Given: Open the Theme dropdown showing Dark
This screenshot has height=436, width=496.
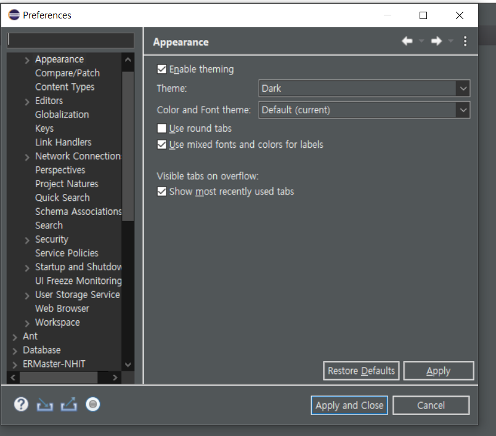Looking at the screenshot, I should pyautogui.click(x=364, y=88).
